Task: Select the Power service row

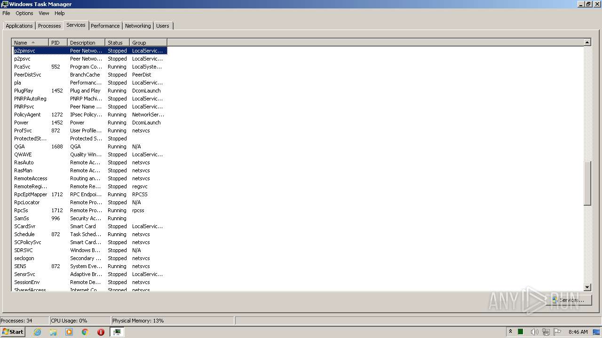Action: click(89, 123)
